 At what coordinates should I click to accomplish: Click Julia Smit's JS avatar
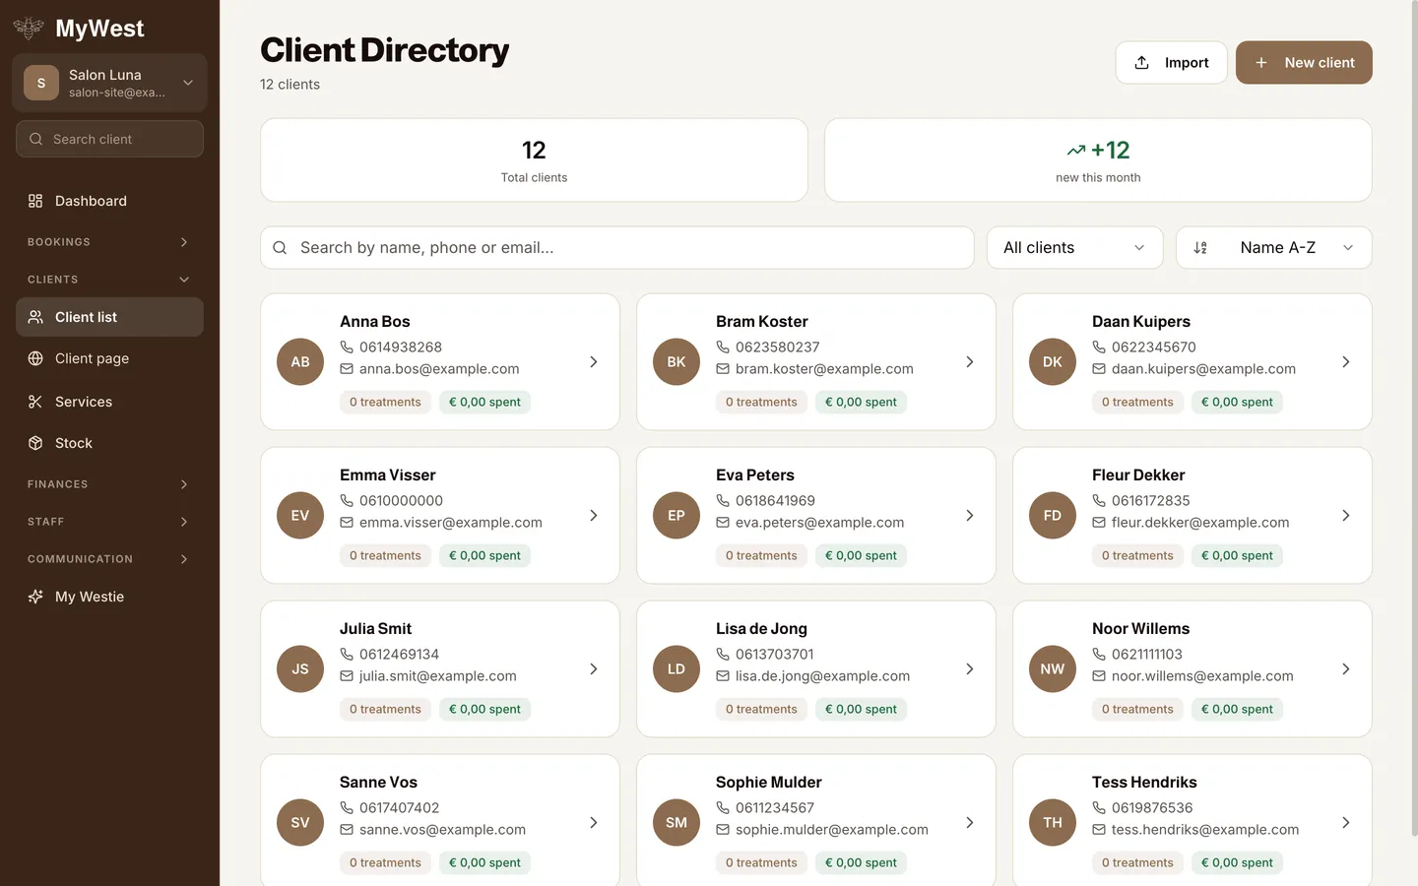point(300,668)
